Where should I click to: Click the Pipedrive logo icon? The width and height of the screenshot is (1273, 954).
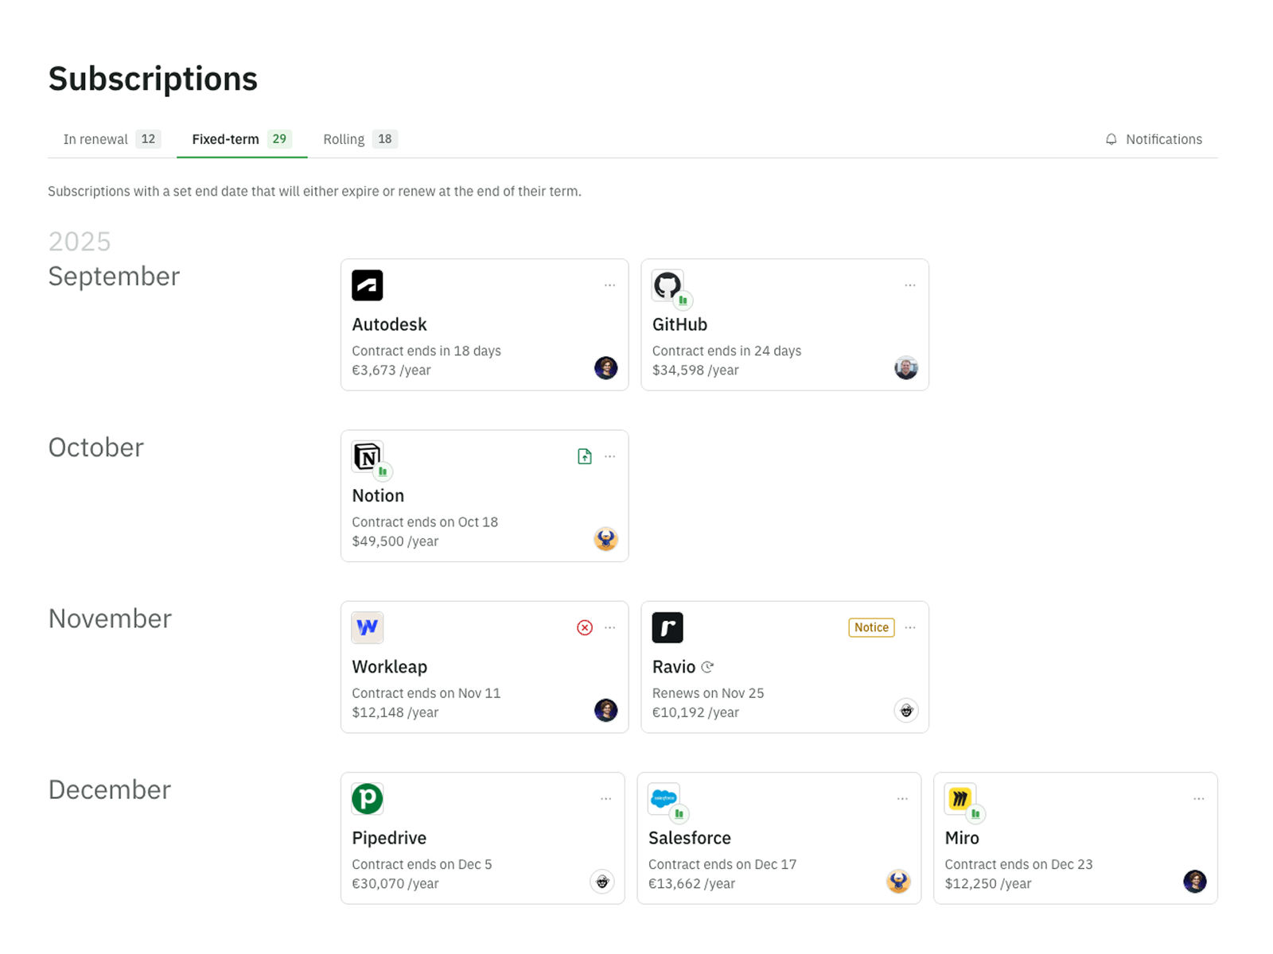[x=367, y=799]
